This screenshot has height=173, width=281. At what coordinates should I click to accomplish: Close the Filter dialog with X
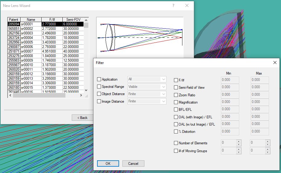pyautogui.click(x=275, y=62)
